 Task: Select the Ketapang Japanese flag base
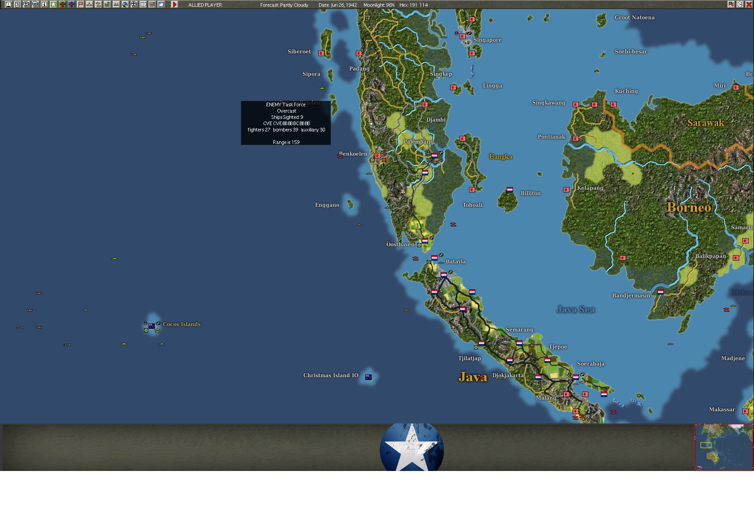pos(566,190)
